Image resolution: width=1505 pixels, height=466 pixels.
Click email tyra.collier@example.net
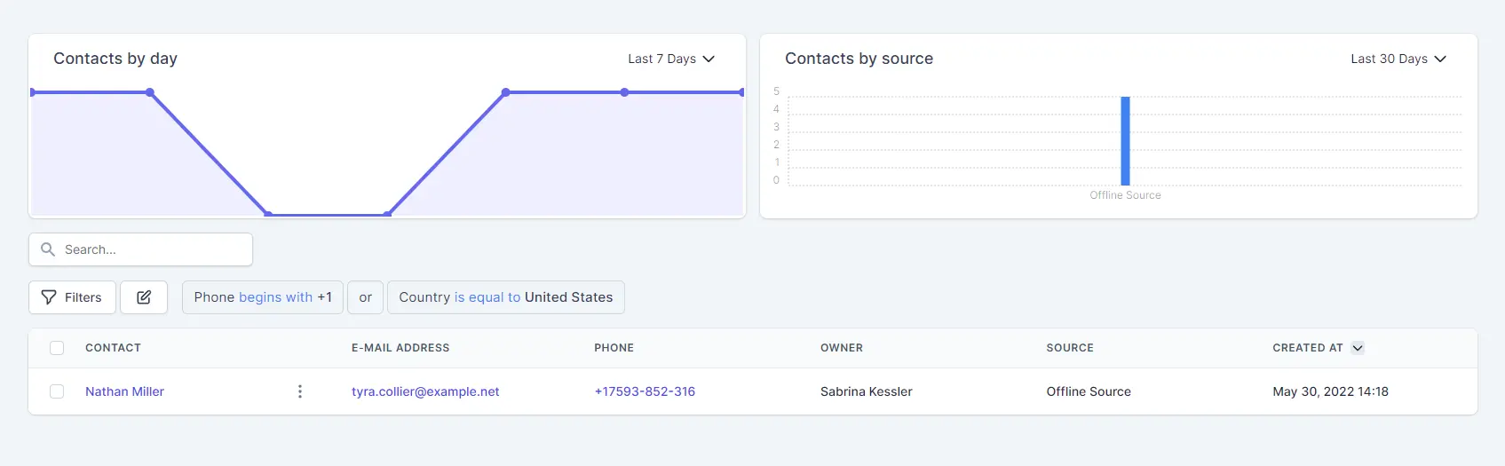click(425, 391)
